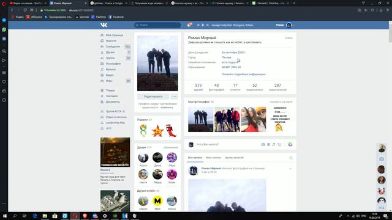The height and width of the screenshot is (220, 392).
Task: Expand the wall post options chevron
Action: [290, 169]
